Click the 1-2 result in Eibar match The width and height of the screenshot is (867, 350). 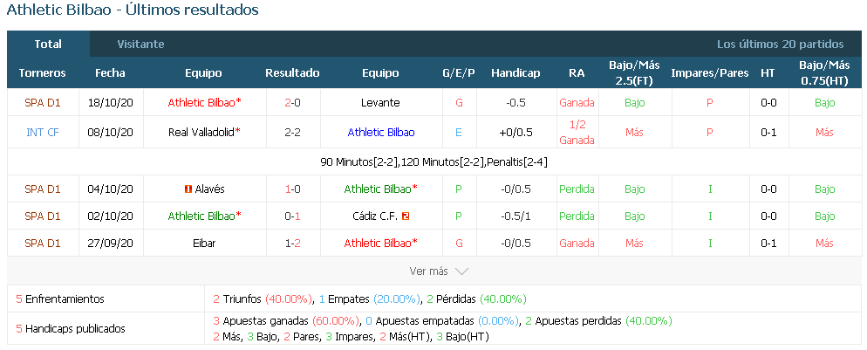pos(292,244)
